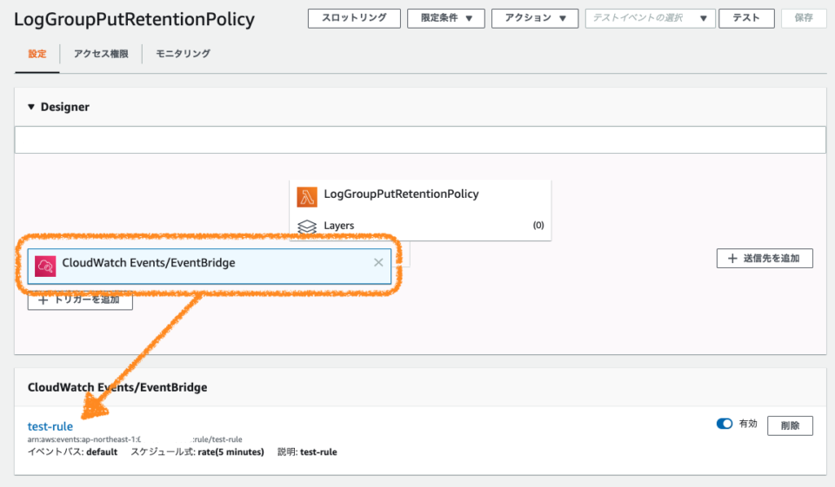Open the 限定条件 dropdown
The width and height of the screenshot is (835, 487).
pyautogui.click(x=445, y=18)
